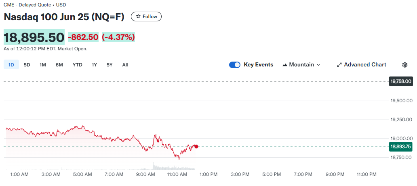
Task: Open chart settings gear icon
Action: (405, 65)
